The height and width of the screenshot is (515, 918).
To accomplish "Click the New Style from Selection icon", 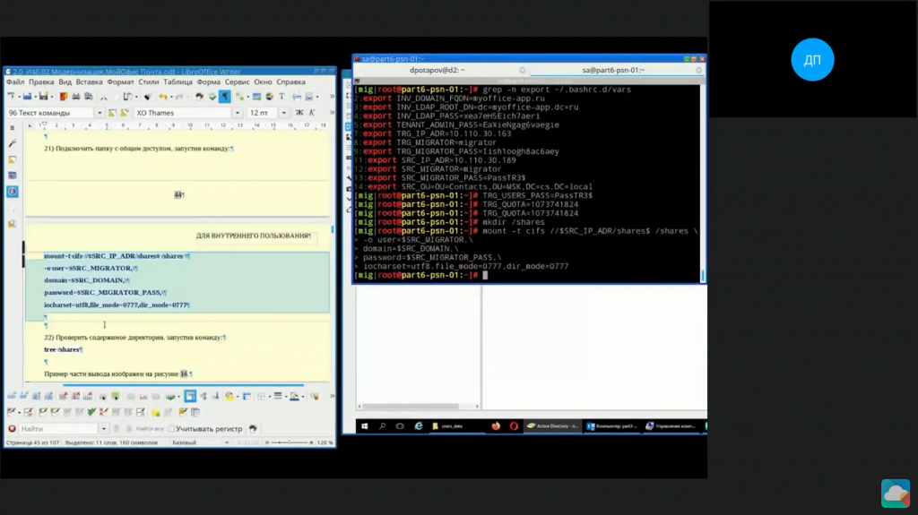I will tap(124, 112).
